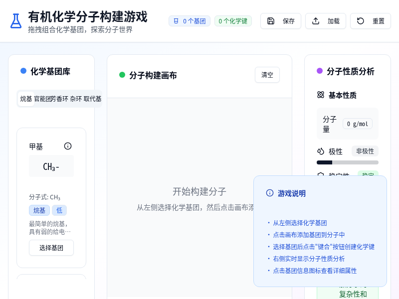Click the 非极性 badge
Image resolution: width=399 pixels, height=299 pixels.
pyautogui.click(x=365, y=151)
